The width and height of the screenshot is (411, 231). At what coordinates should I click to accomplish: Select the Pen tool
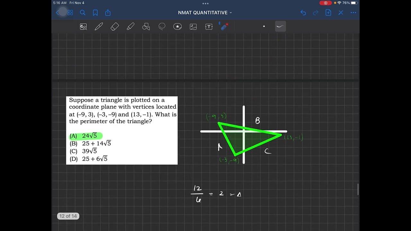99,27
